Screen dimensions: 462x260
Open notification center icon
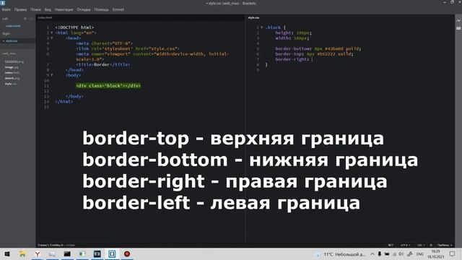(x=453, y=254)
